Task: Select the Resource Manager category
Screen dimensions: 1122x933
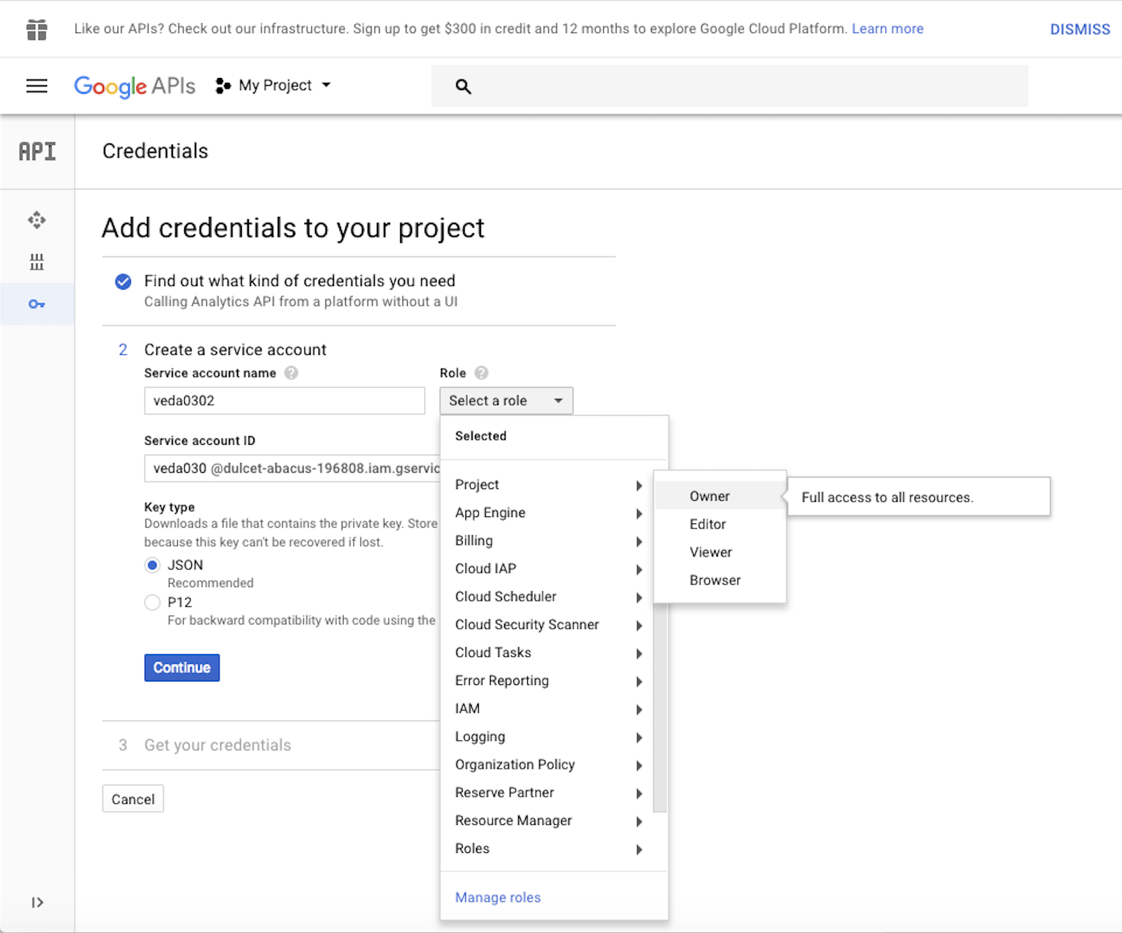Action: 548,821
